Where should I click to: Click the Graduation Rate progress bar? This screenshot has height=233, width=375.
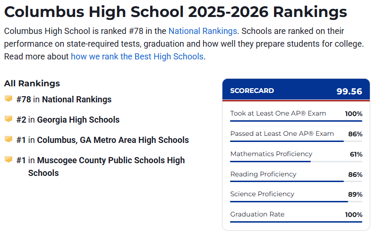click(x=296, y=222)
